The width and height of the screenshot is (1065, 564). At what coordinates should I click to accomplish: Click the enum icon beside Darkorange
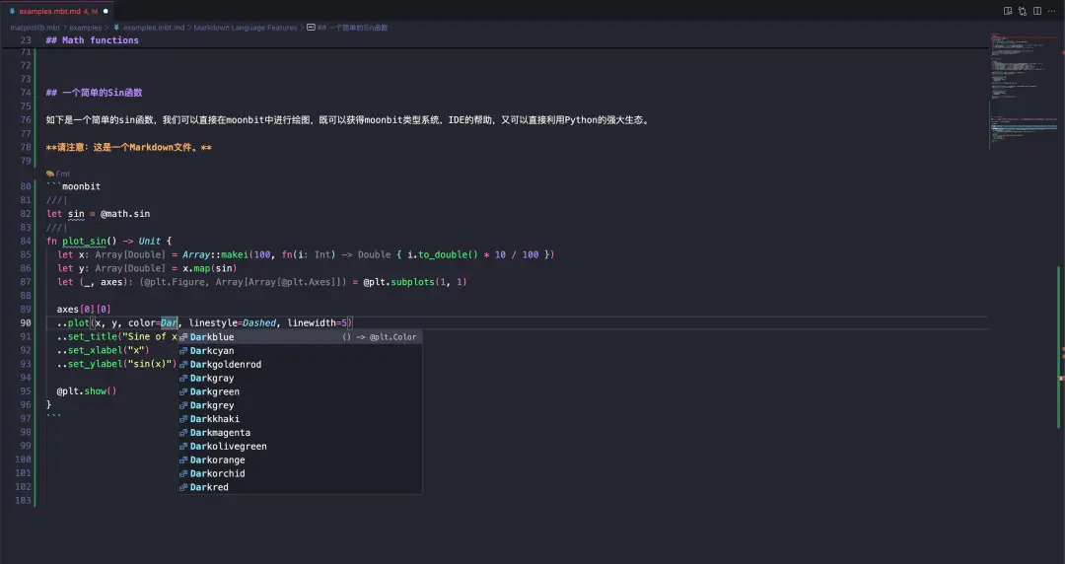click(183, 459)
